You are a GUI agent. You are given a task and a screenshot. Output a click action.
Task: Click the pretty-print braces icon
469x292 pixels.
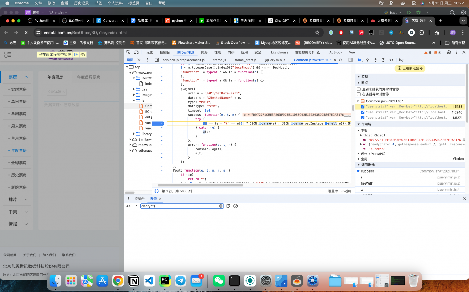tap(157, 191)
